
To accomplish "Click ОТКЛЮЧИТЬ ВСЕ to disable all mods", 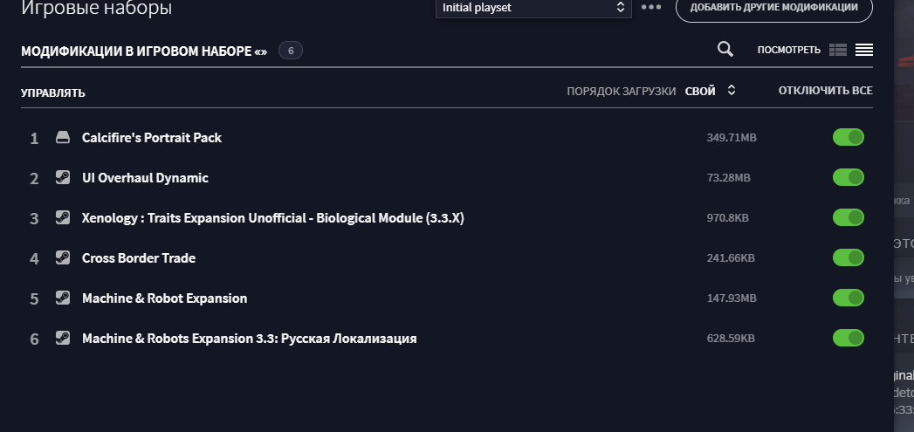I will 826,91.
